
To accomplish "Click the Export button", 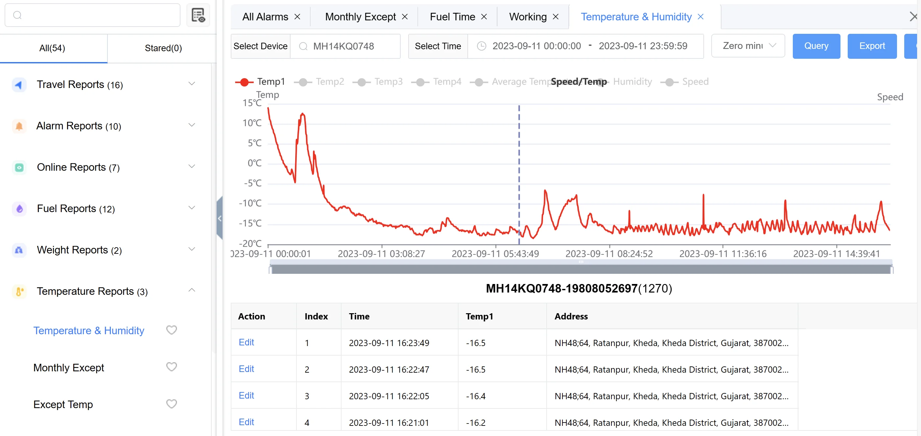I will point(871,46).
